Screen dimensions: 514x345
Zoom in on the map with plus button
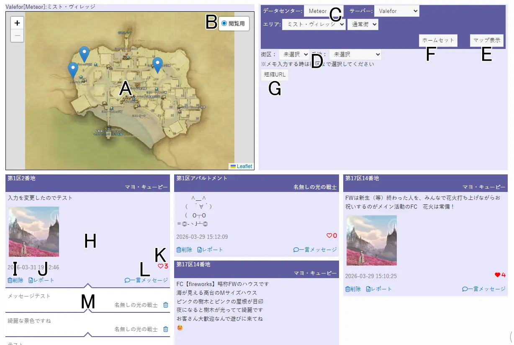(17, 23)
